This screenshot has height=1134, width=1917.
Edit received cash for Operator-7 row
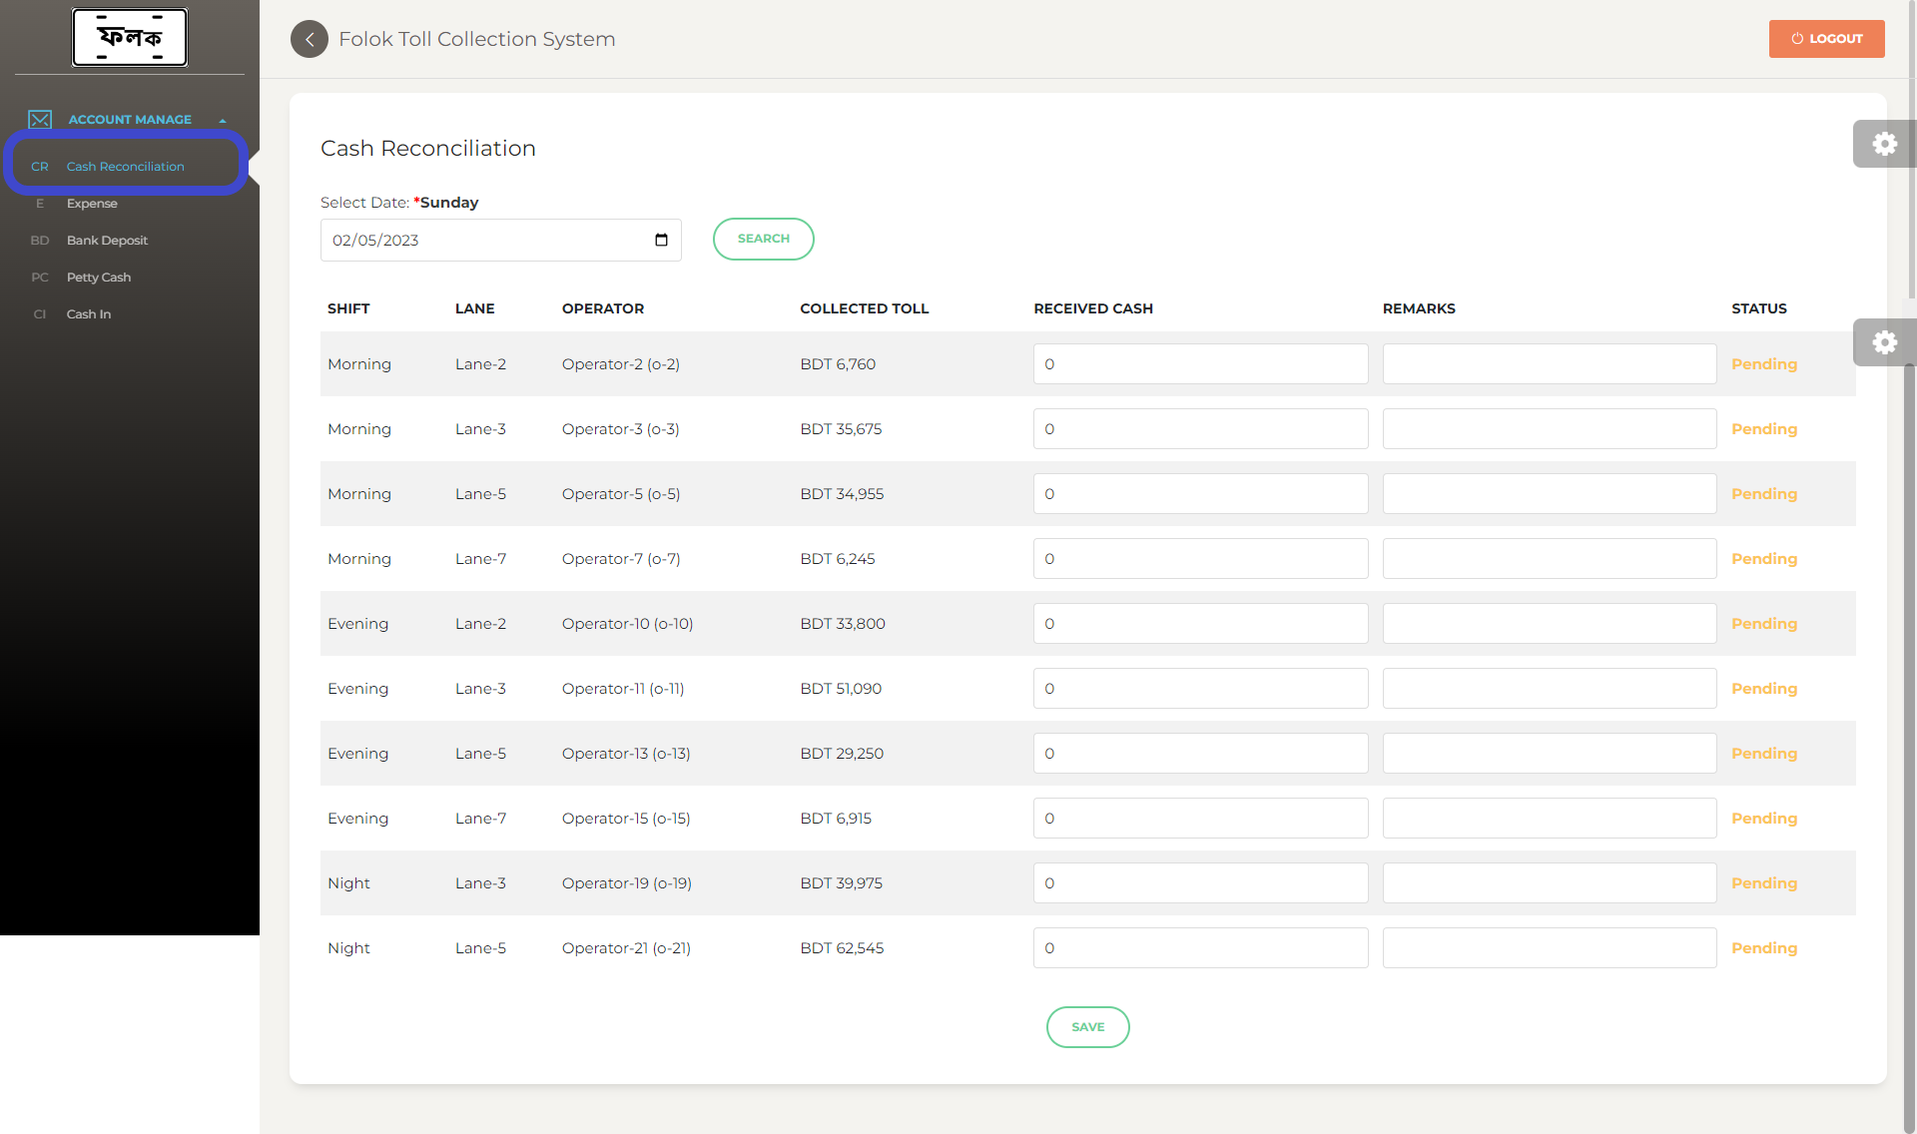[x=1200, y=559]
